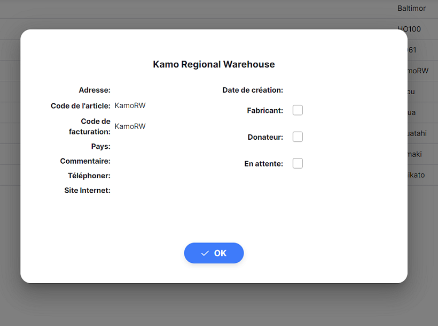Tick the Fabricant checkbox

[298, 110]
